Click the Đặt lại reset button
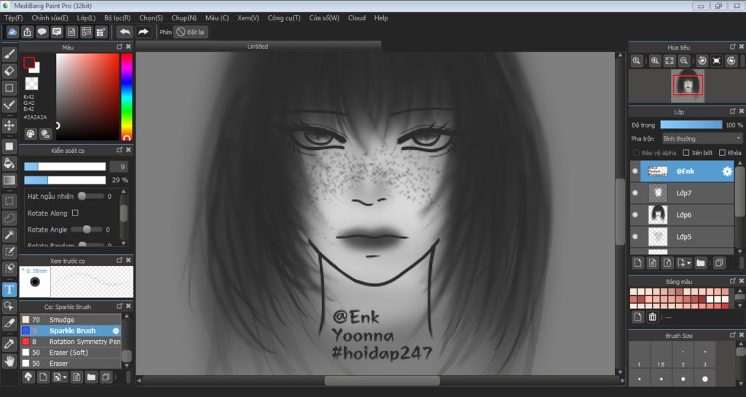Viewport: 746px width, 397px height. (x=191, y=32)
